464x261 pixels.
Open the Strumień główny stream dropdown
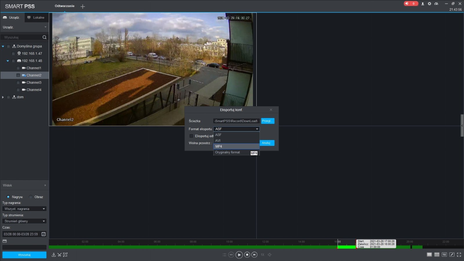click(24, 221)
